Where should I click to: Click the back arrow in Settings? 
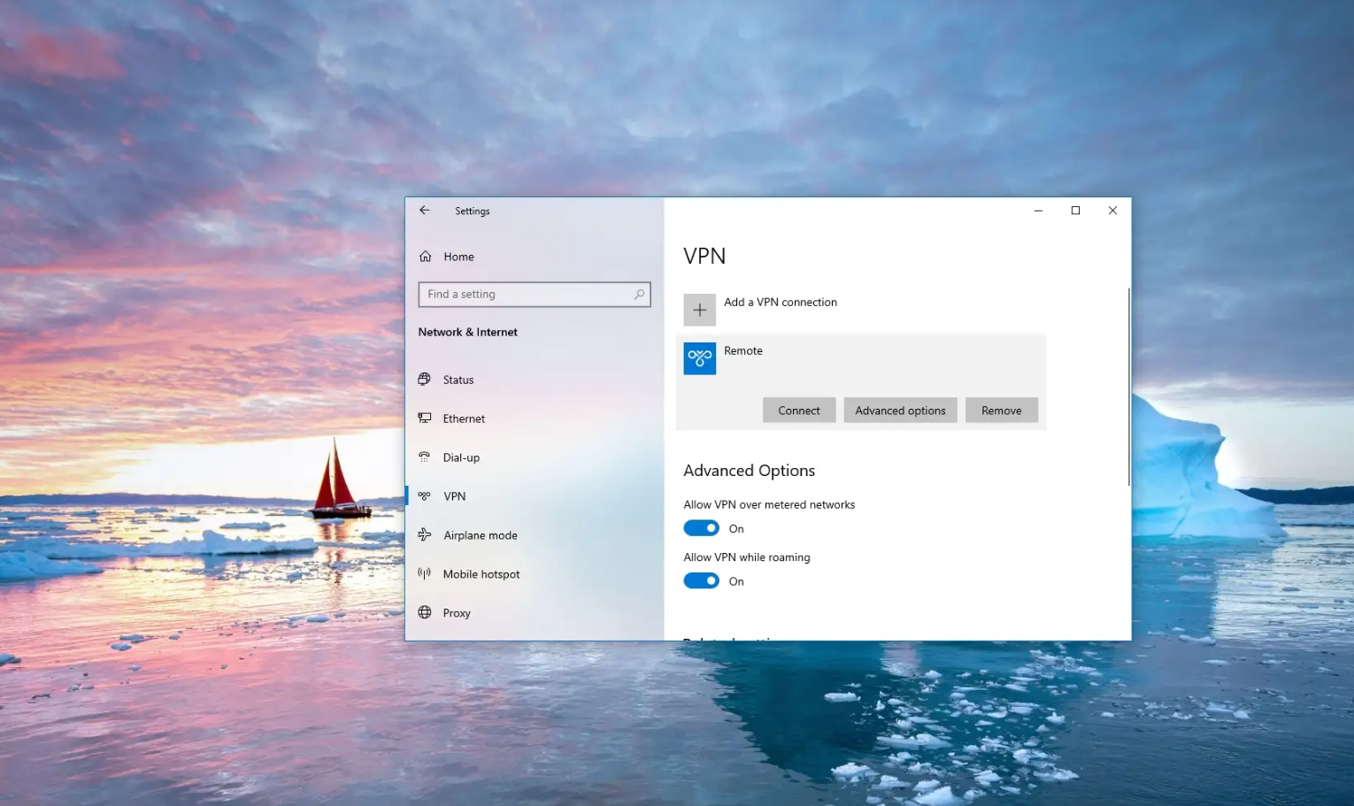tap(425, 211)
